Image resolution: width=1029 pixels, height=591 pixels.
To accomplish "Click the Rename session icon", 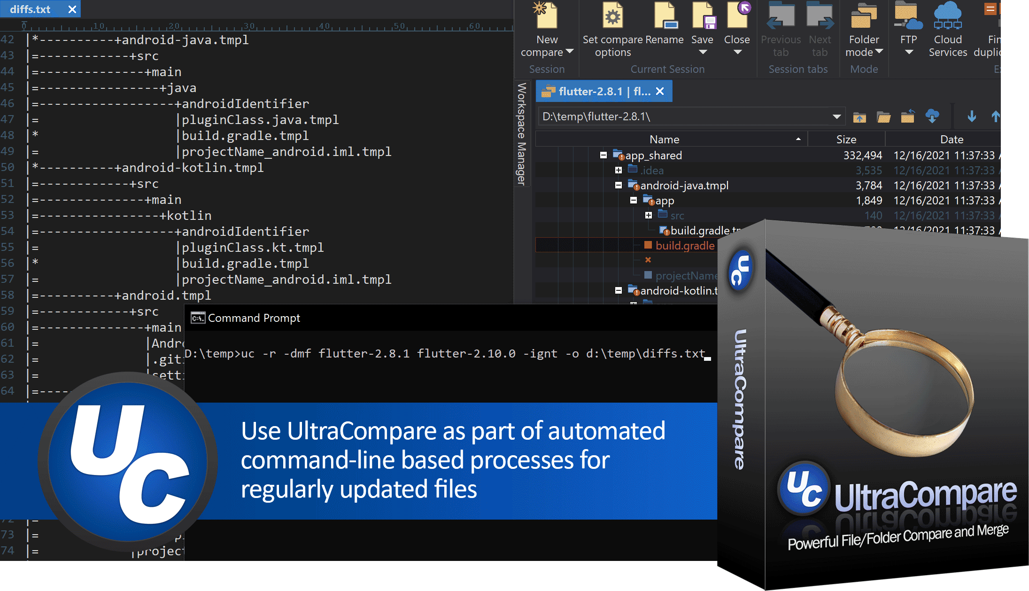I will [x=665, y=16].
